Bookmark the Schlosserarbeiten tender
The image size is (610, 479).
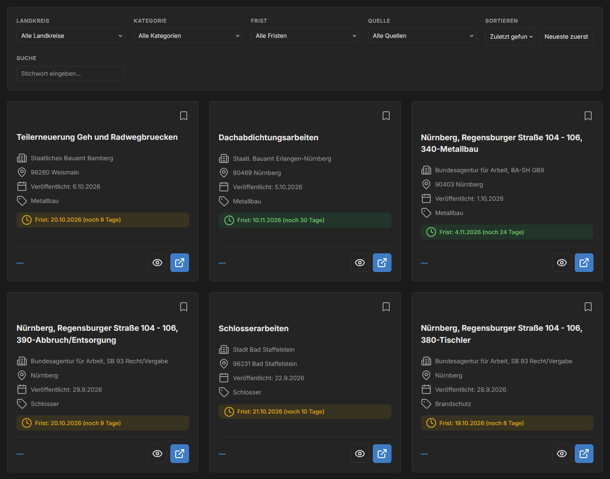[x=386, y=307]
